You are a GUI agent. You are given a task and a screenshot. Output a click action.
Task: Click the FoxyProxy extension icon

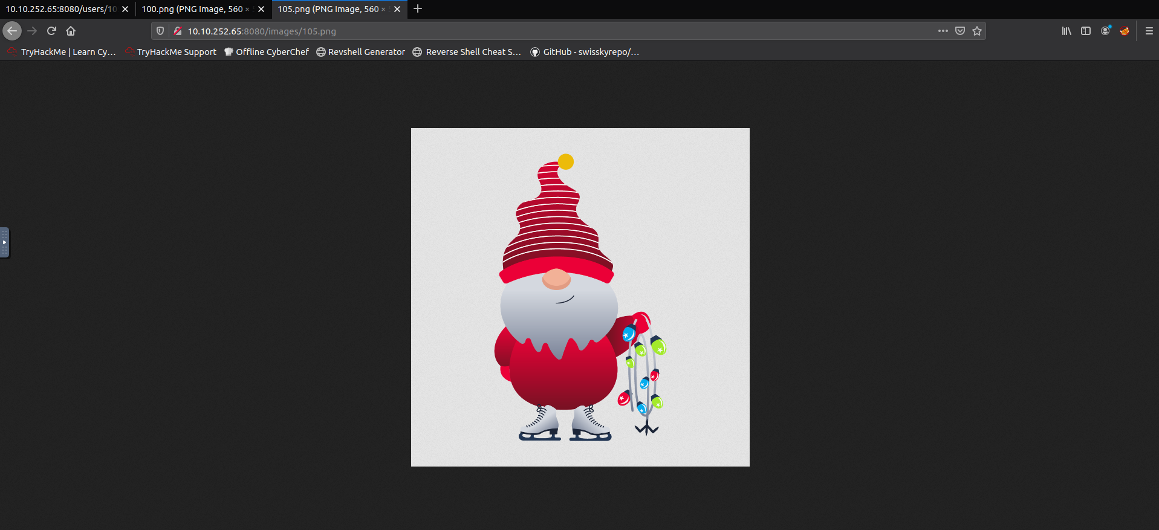[1125, 31]
